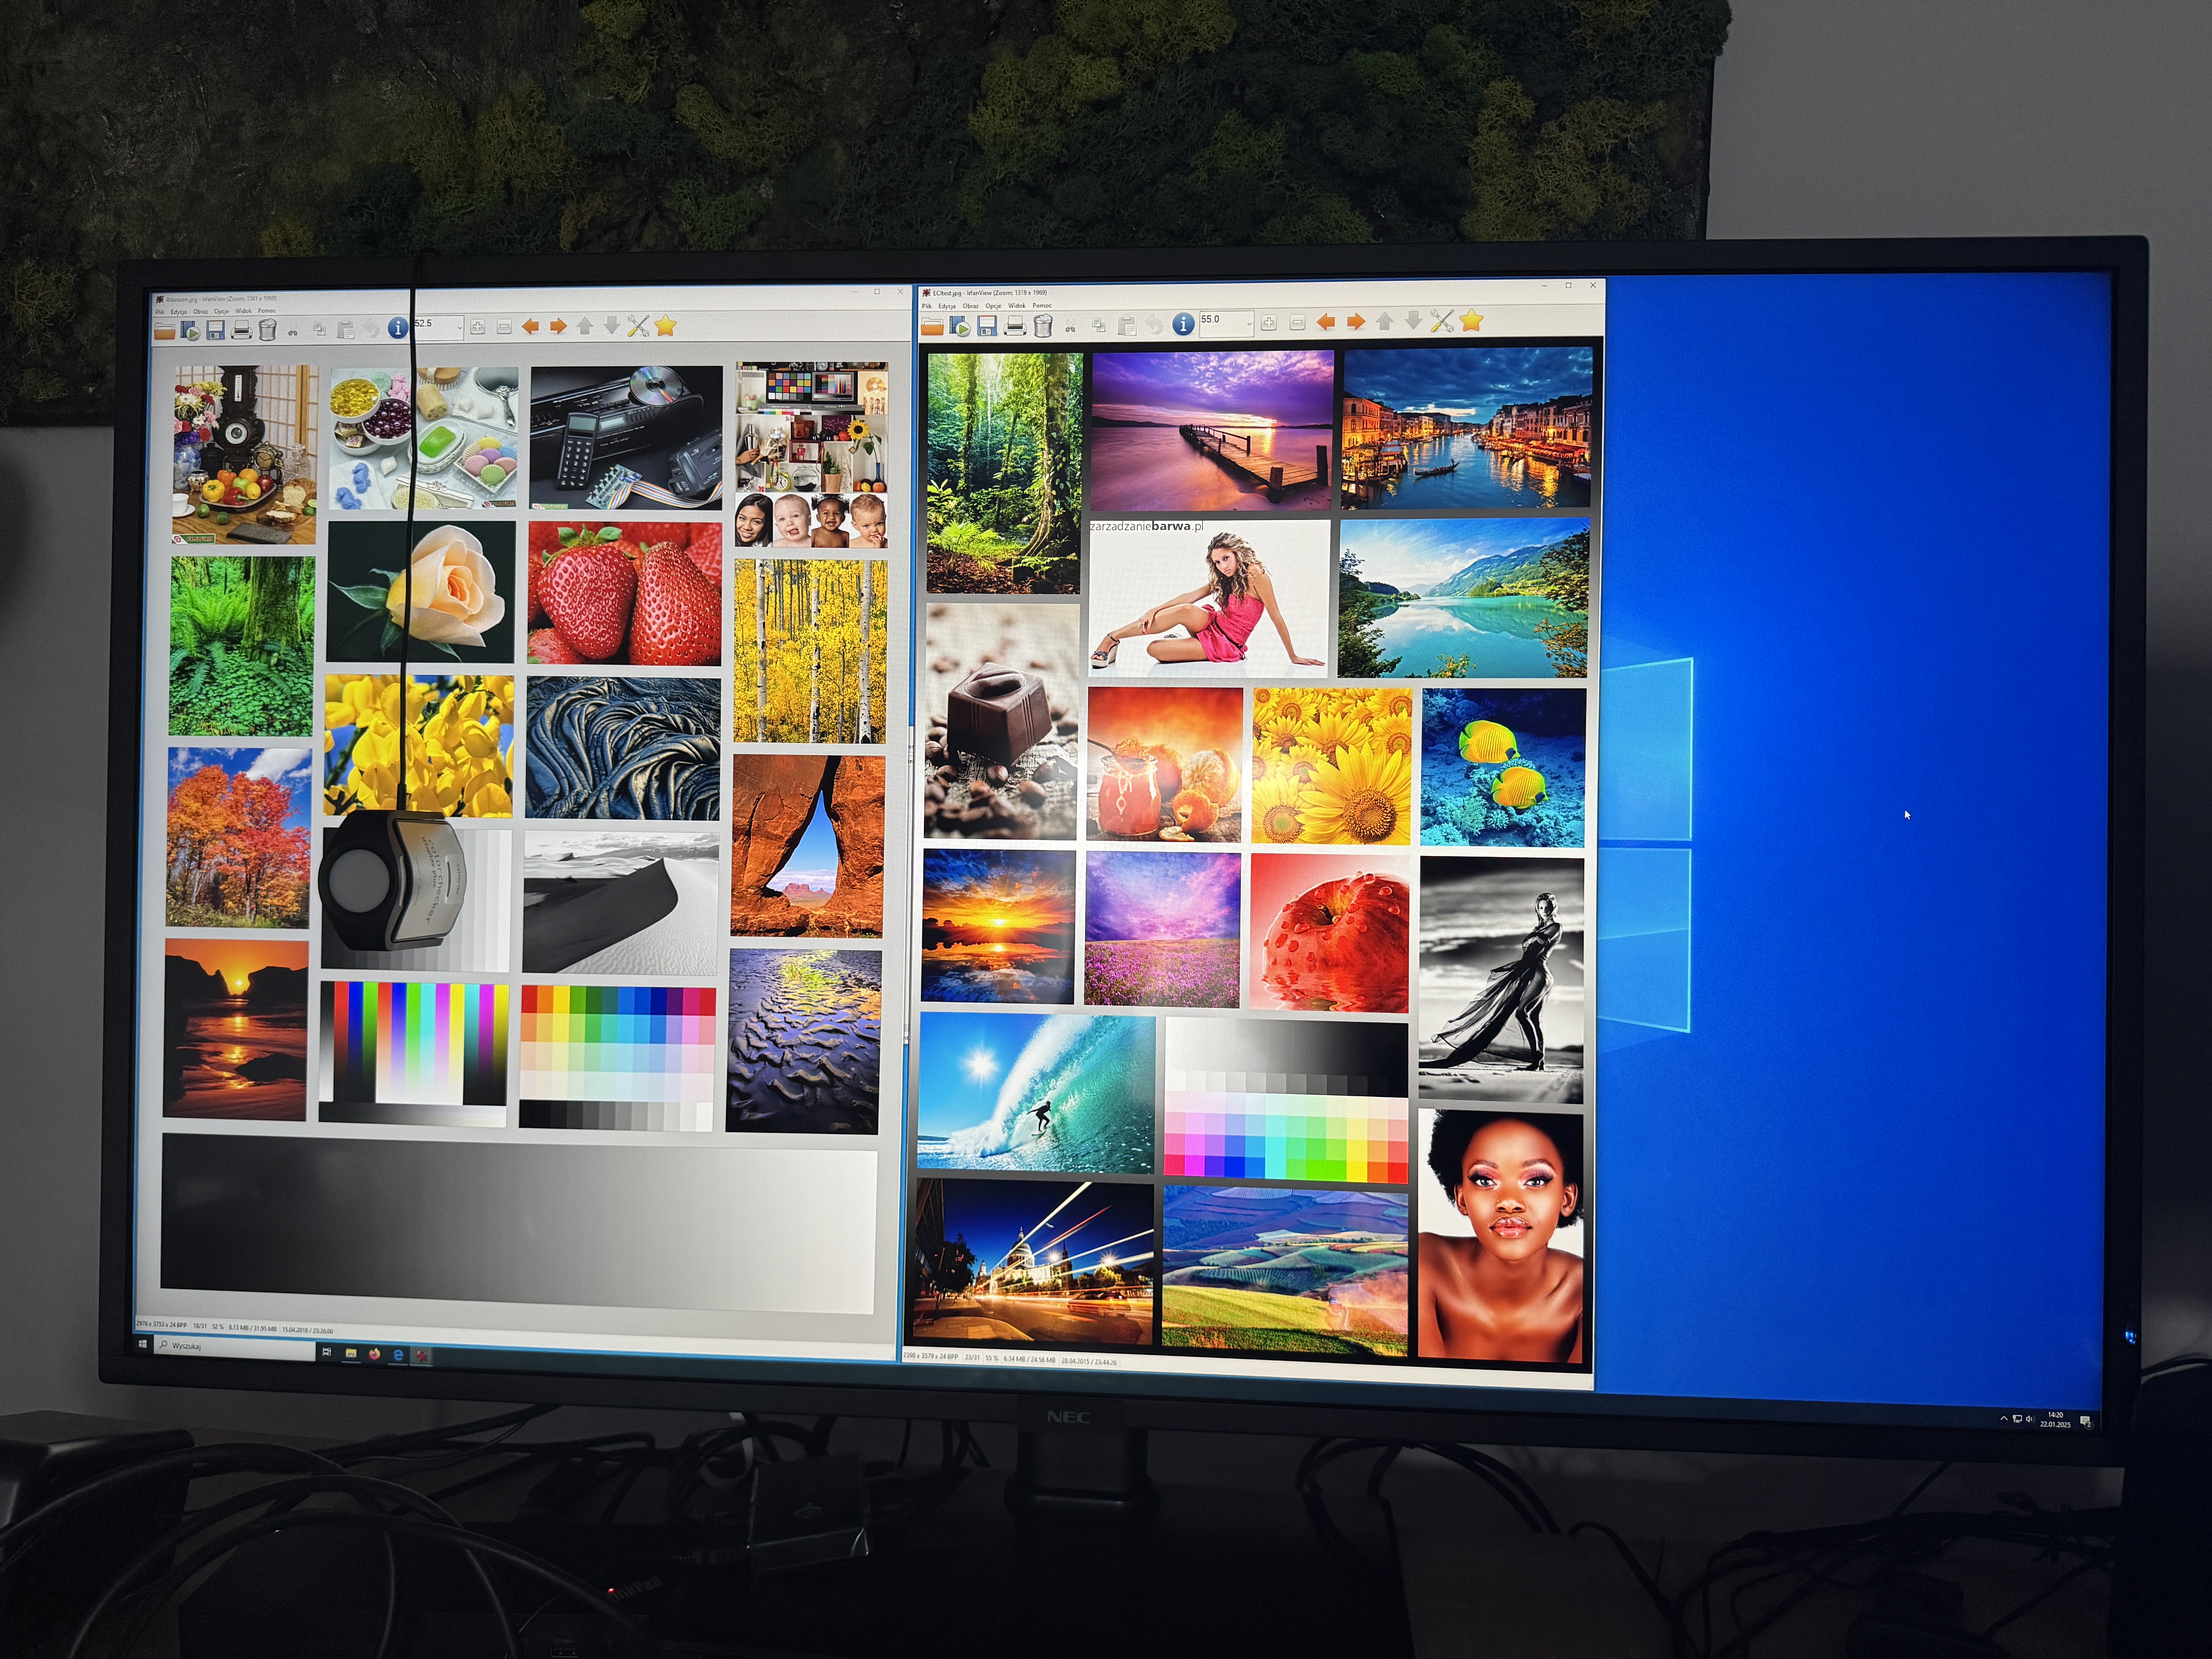This screenshot has height=1659, width=2212.
Task: Open Firefox from the taskbar
Action: [x=375, y=1354]
